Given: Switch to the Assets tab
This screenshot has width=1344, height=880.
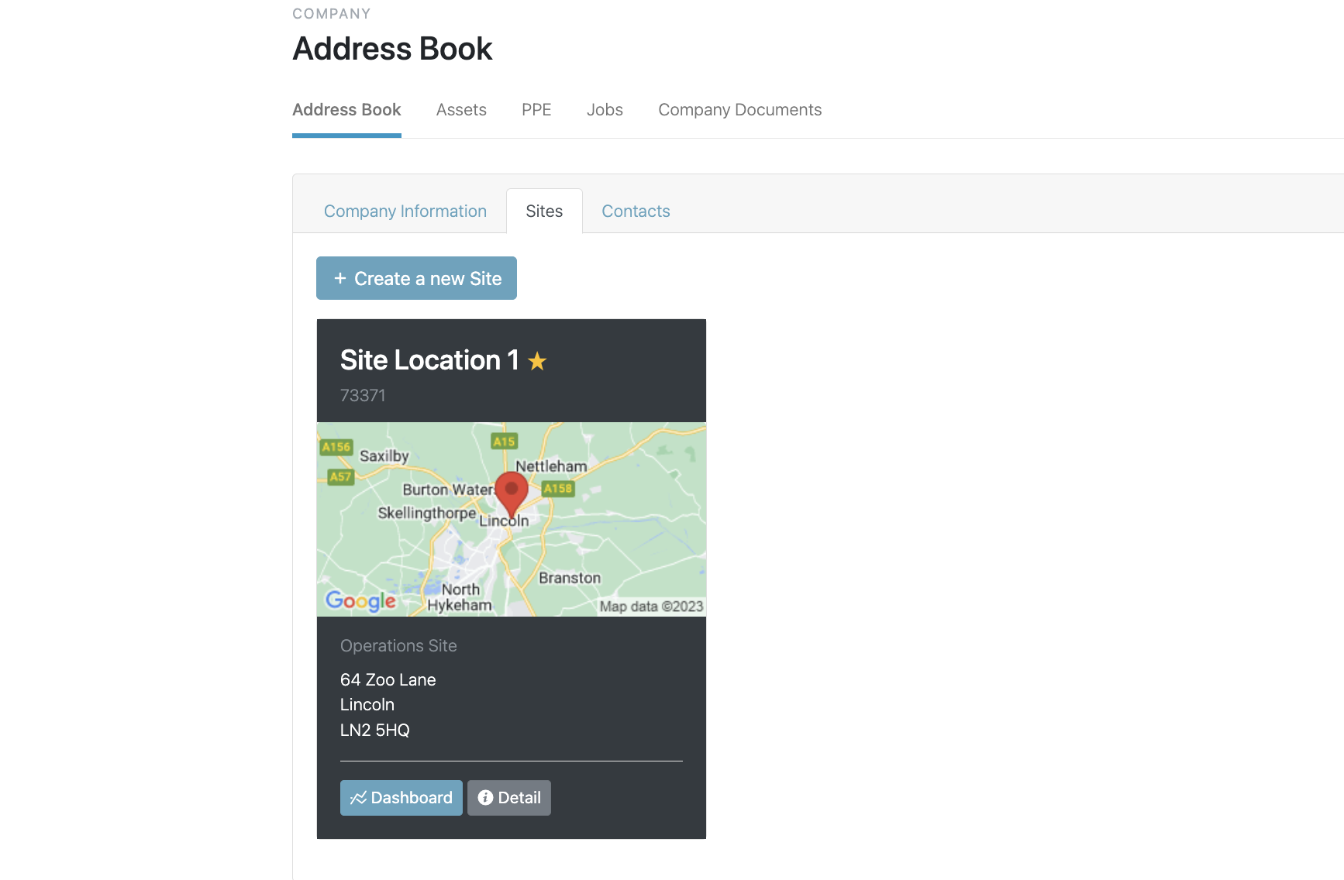Looking at the screenshot, I should (x=461, y=110).
